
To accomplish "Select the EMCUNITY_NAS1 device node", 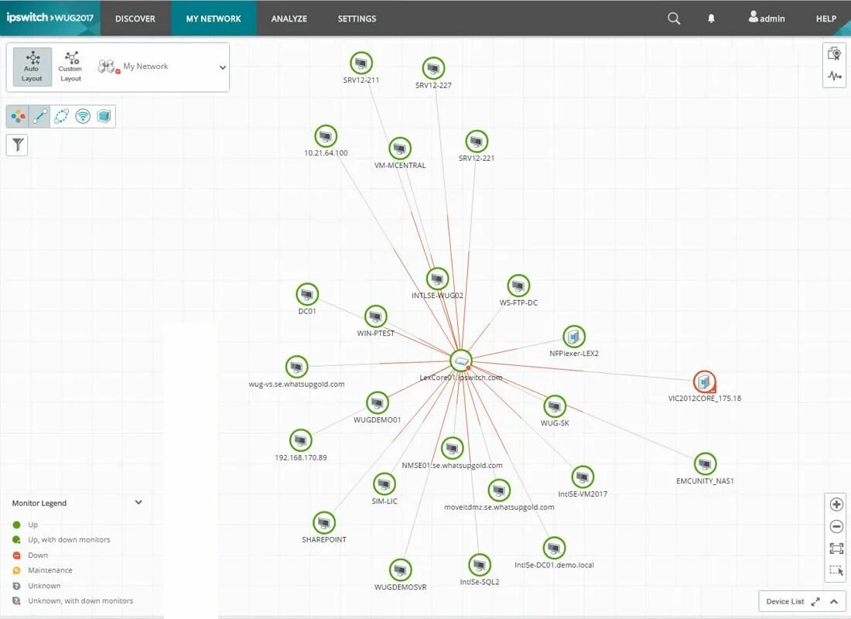I will (x=705, y=463).
